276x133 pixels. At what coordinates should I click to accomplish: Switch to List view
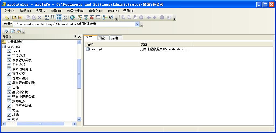point(53,17)
